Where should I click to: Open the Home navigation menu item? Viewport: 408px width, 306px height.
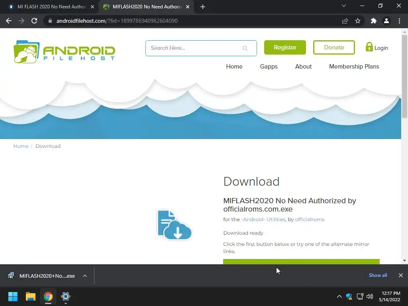pos(234,67)
